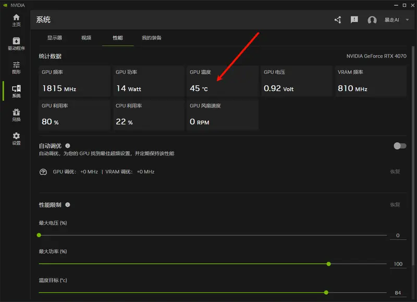Click the GPU 利用率 stat card
The image size is (417, 302).
[x=75, y=115]
